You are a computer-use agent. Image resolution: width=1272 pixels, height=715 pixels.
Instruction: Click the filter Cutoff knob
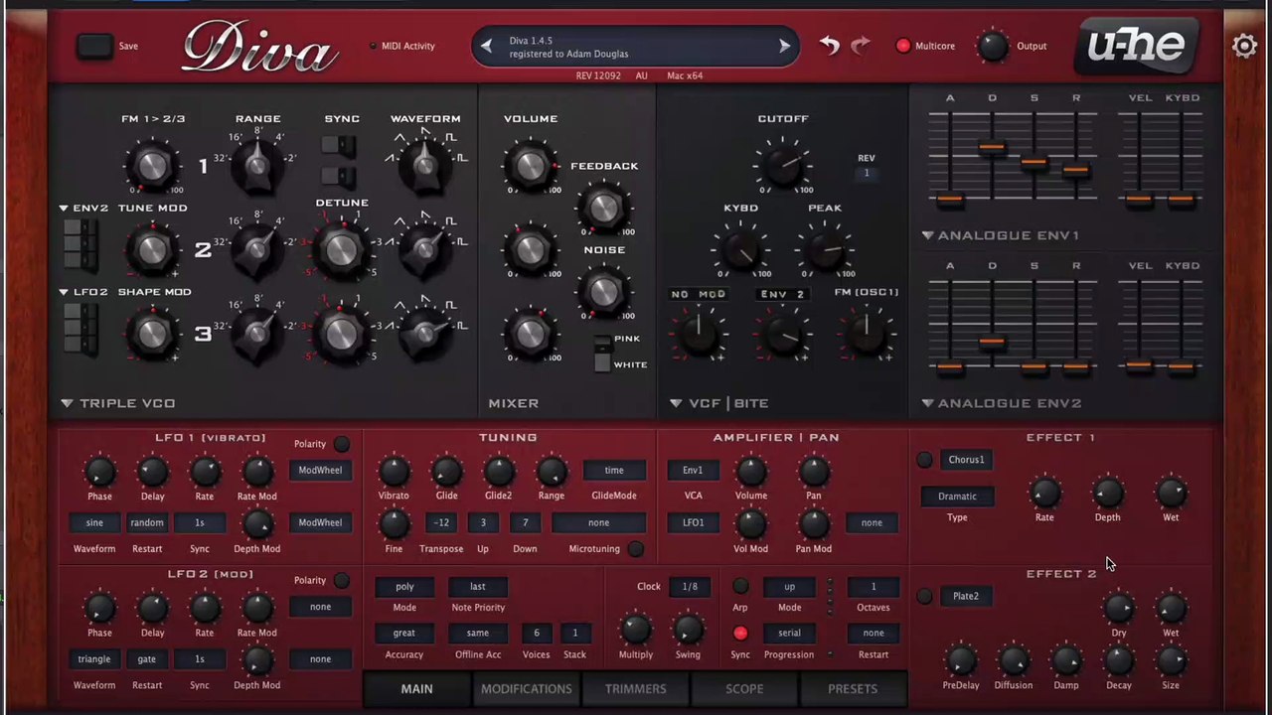point(783,164)
